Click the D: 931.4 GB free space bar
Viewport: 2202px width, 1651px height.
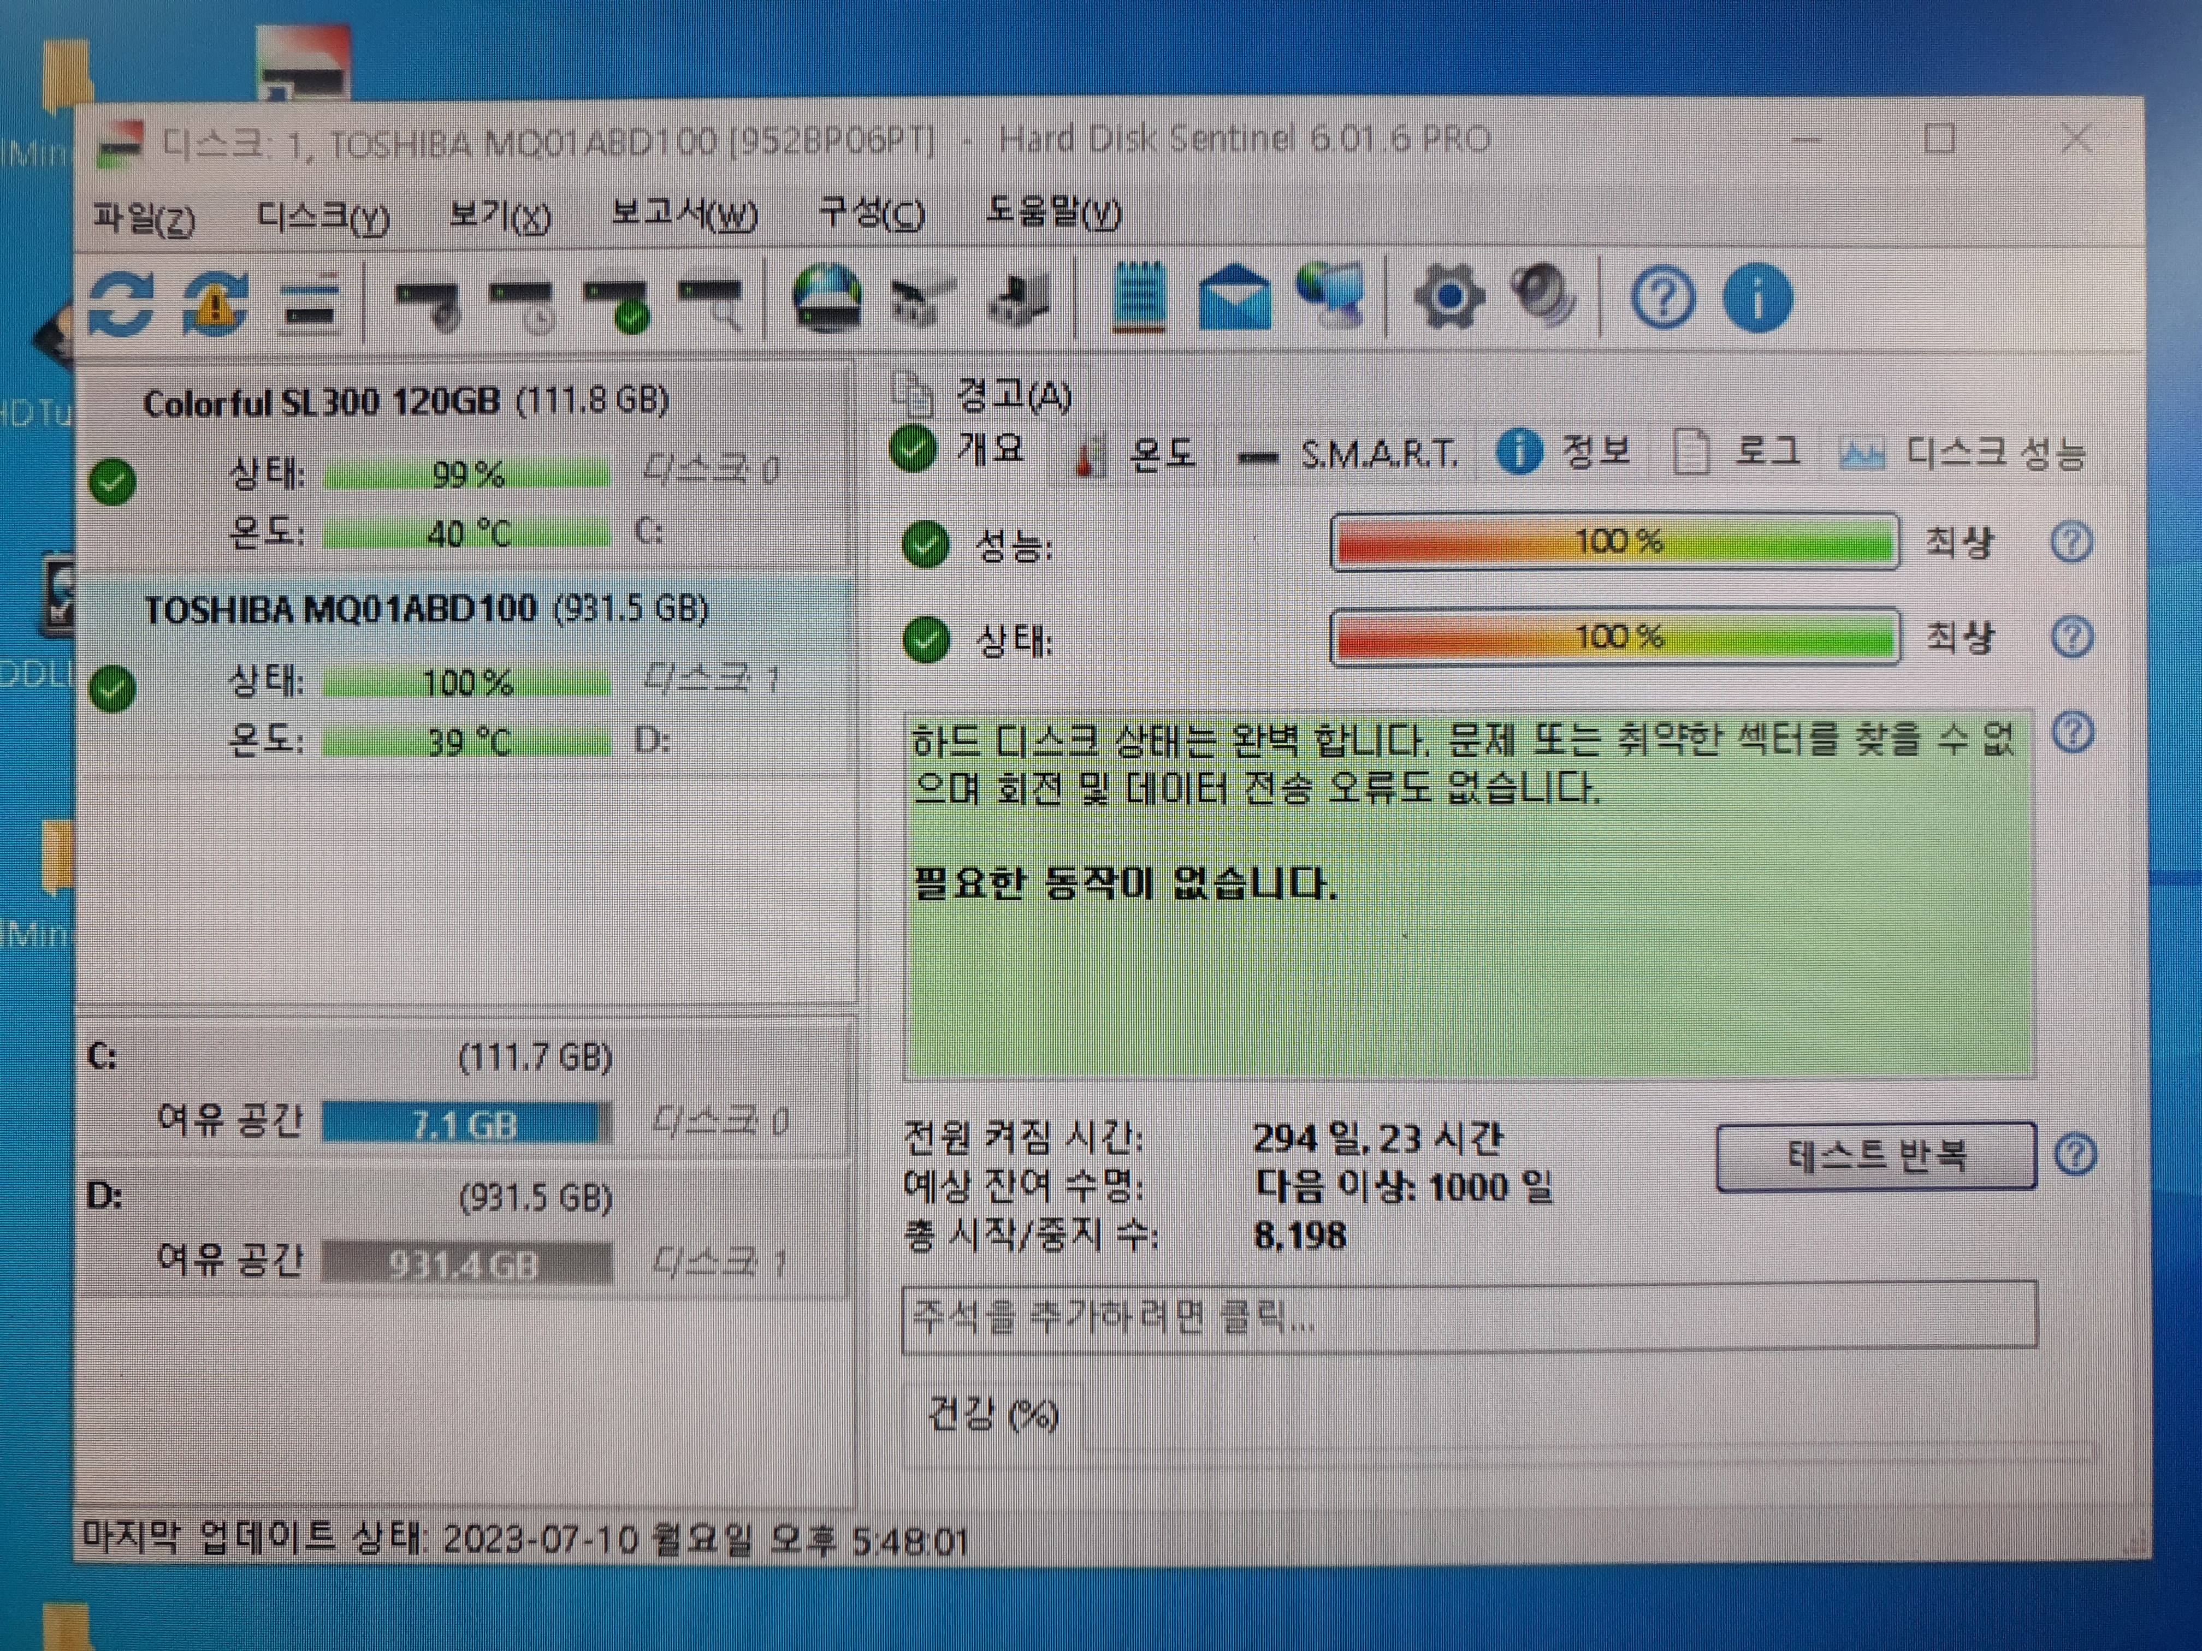tap(466, 1264)
